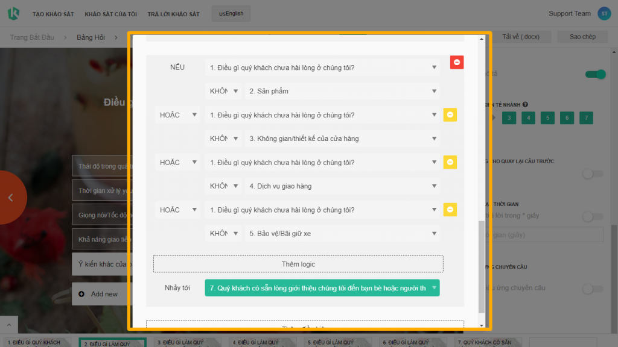Screen dimensions: 618x347
Task: Open the last HOẶC connector dropdown
Action: [x=177, y=210]
